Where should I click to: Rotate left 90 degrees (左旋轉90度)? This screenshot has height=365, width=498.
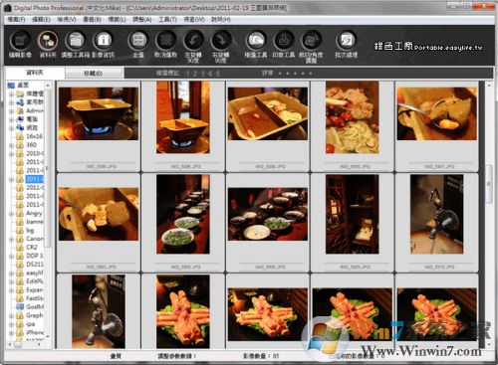point(193,46)
